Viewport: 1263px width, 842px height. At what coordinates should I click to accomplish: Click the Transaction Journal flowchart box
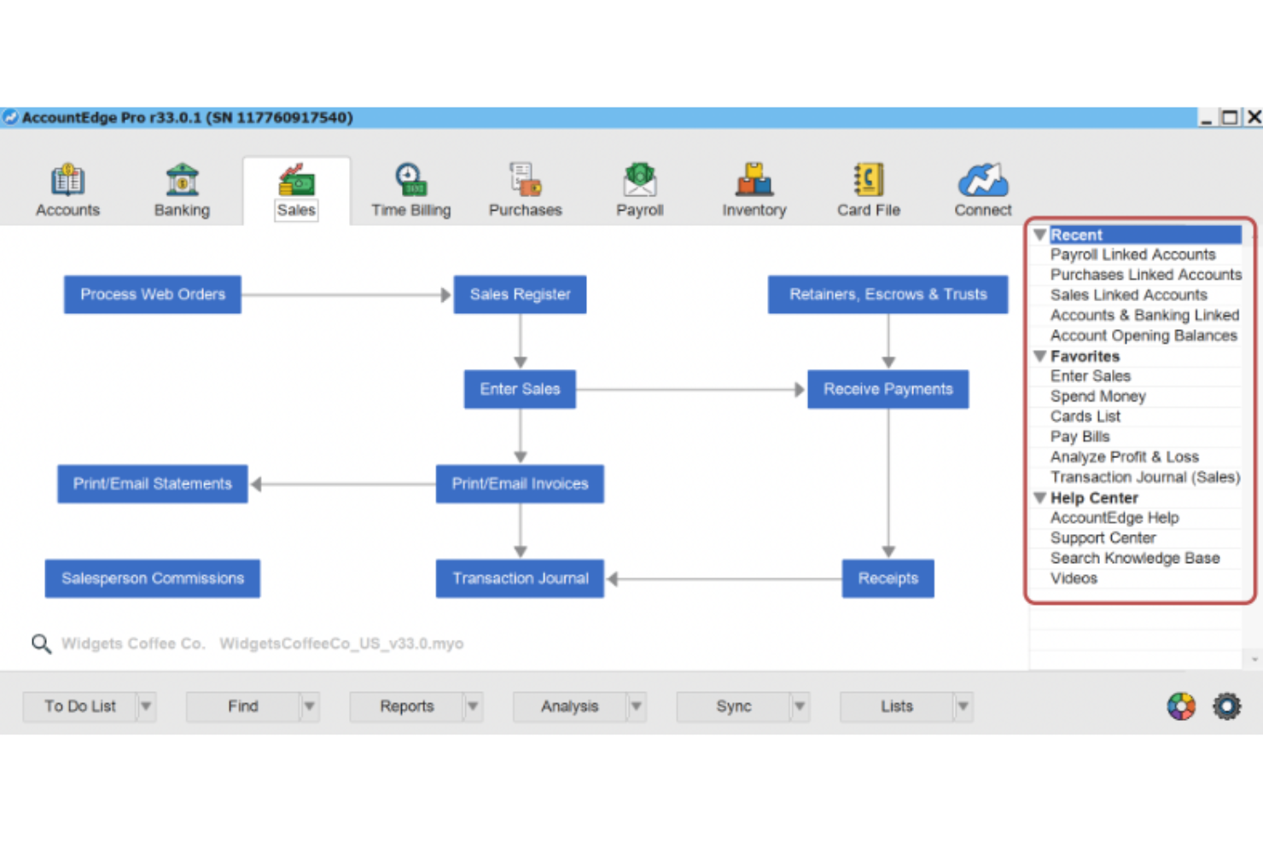pyautogui.click(x=520, y=578)
